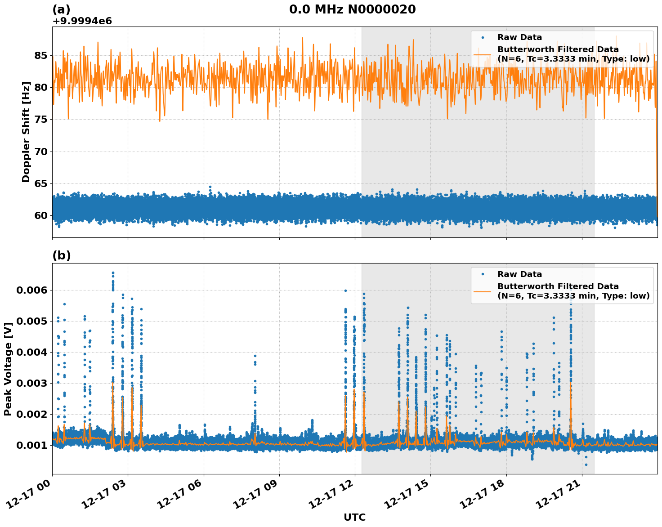Select the title 0.0 MHz N0000020
The height and width of the screenshot is (527, 662).
tap(353, 8)
